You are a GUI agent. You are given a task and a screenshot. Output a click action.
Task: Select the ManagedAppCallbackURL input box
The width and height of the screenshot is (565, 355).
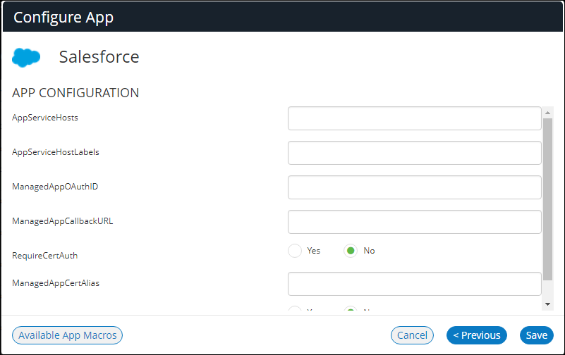click(x=414, y=222)
